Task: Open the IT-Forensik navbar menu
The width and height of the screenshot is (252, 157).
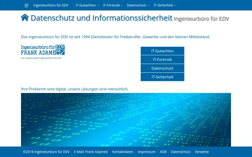Action: coord(113,5)
